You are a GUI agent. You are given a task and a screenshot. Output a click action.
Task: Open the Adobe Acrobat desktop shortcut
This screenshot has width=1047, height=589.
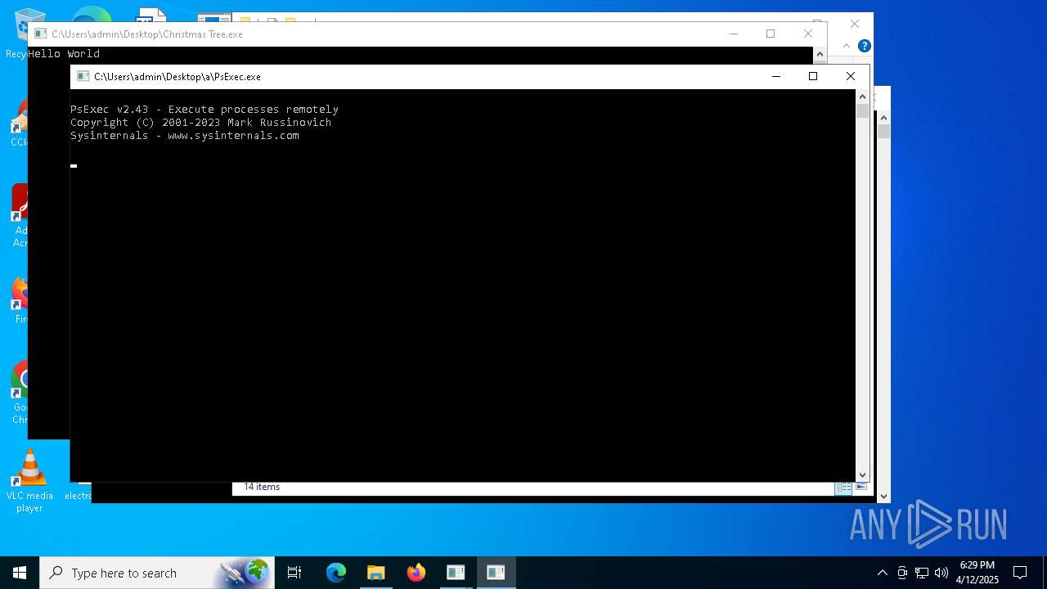point(20,214)
